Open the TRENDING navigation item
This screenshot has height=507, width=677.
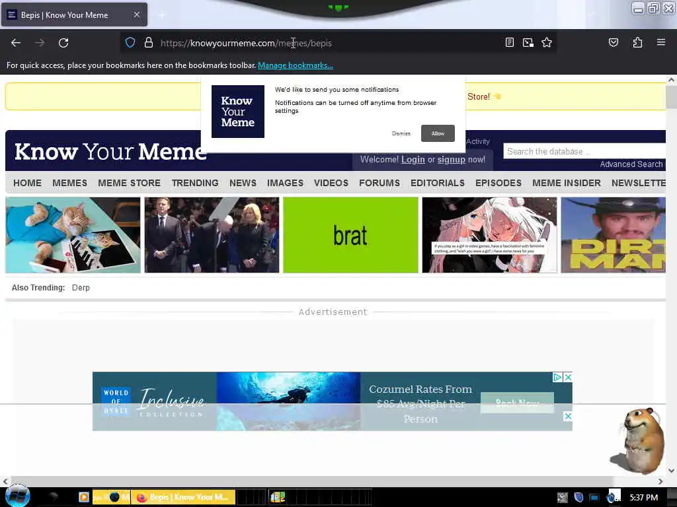[x=195, y=184]
